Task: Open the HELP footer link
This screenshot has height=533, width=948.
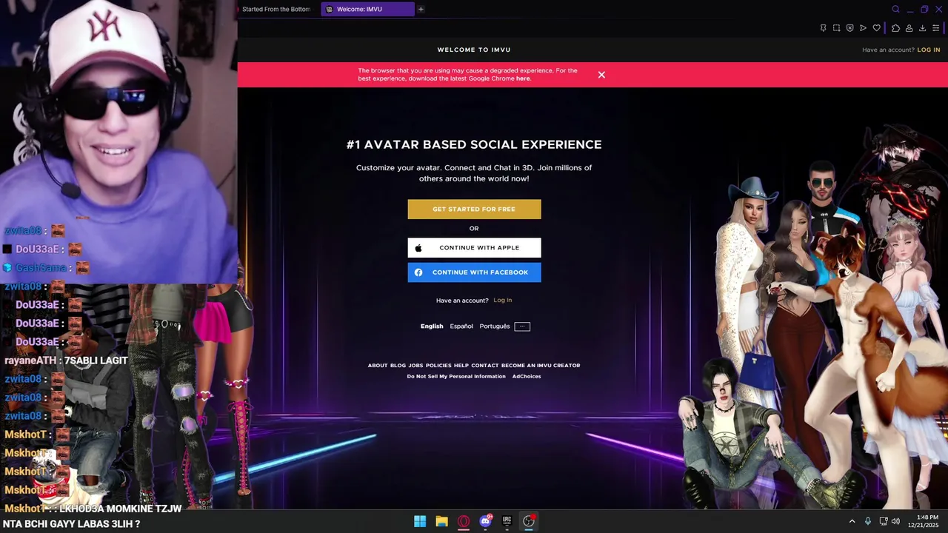Action: tap(461, 365)
